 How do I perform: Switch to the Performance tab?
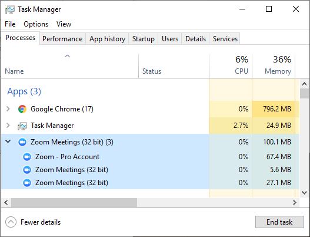point(62,39)
